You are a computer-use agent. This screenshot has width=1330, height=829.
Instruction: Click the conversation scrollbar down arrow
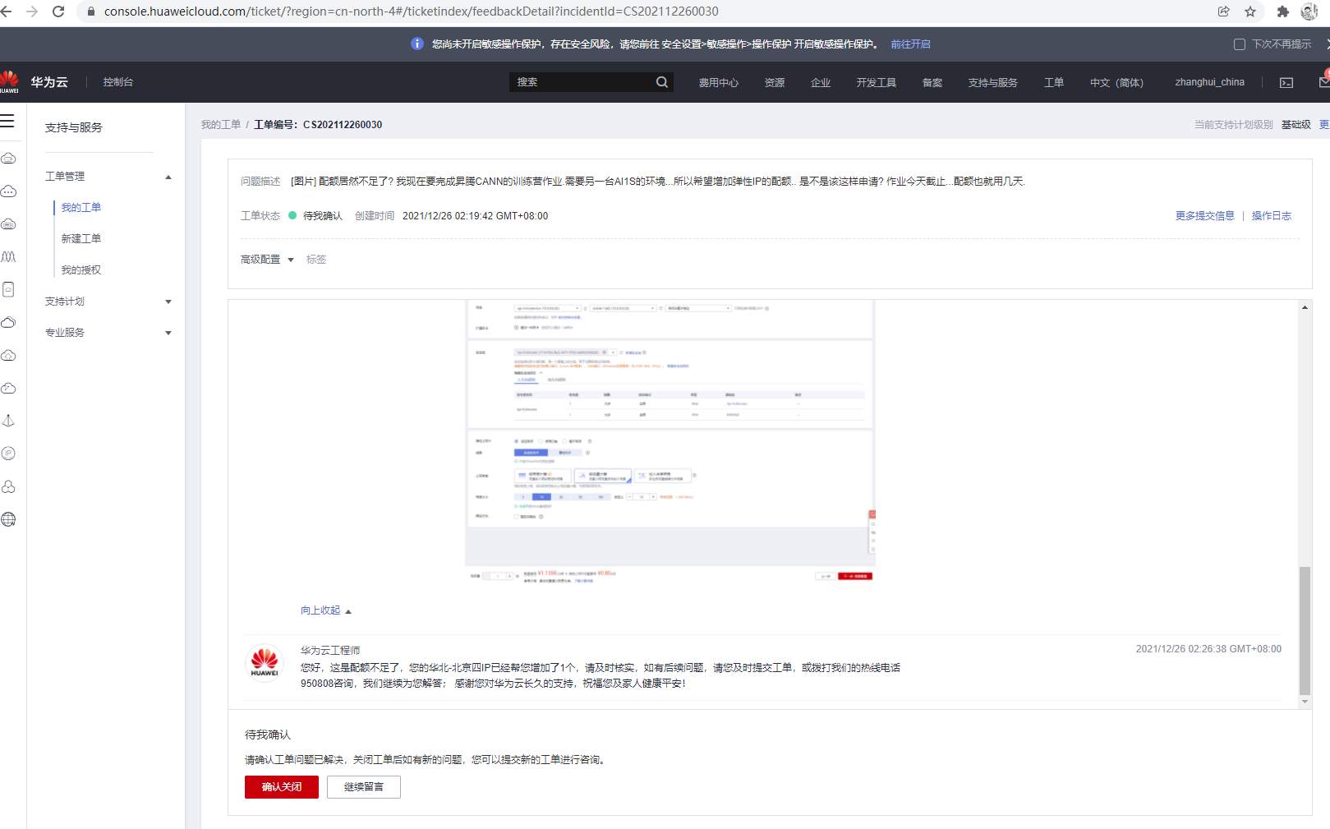[x=1305, y=702]
